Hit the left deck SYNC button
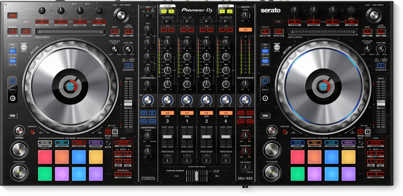This screenshot has width=403, height=196. (19, 131)
